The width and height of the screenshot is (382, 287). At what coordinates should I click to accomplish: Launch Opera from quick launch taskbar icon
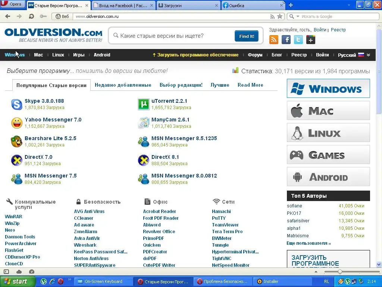60,281
